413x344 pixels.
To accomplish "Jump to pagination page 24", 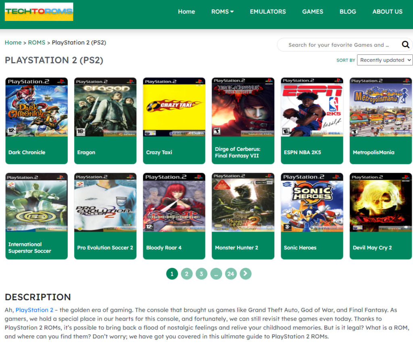I will point(231,274).
